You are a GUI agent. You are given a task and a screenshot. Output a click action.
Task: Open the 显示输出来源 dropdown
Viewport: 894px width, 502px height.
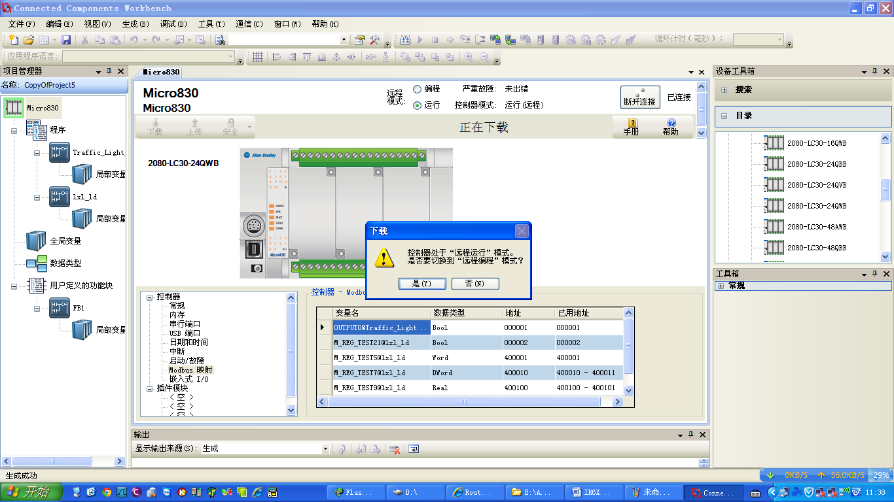coord(325,449)
